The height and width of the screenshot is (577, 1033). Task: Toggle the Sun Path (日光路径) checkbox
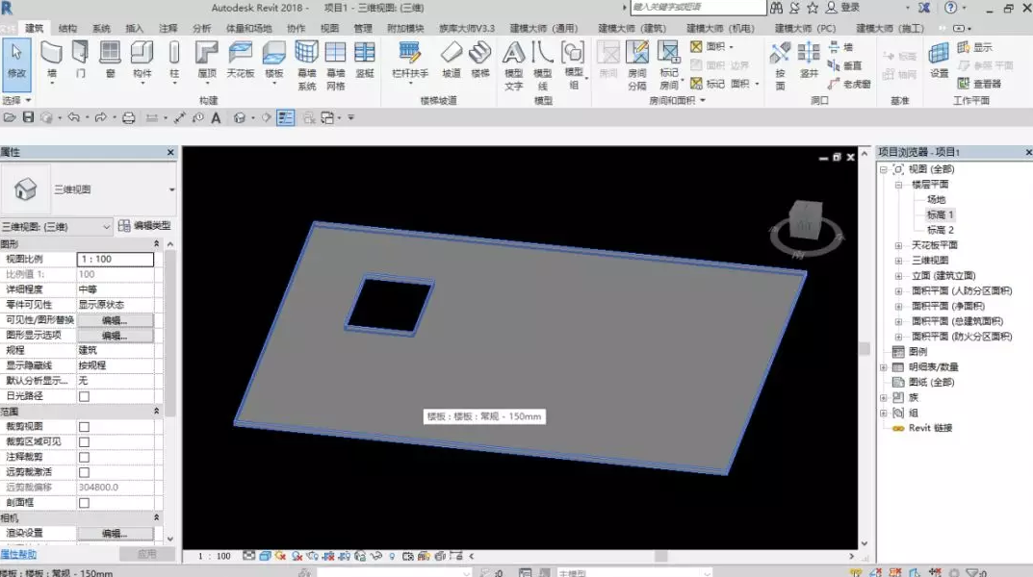point(84,396)
